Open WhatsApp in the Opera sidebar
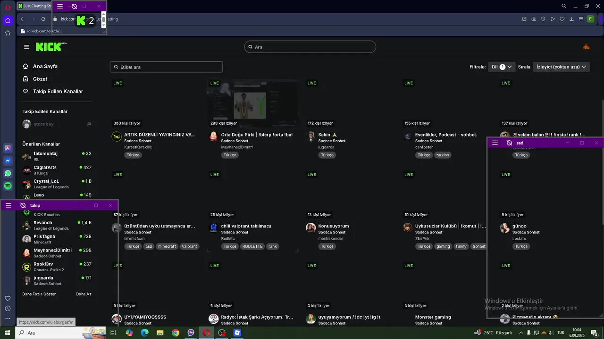The height and width of the screenshot is (339, 604). pyautogui.click(x=8, y=173)
